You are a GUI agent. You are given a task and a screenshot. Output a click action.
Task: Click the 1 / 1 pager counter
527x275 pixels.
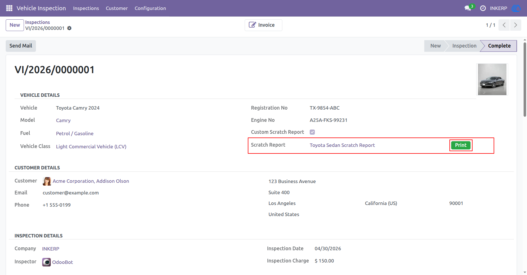(x=490, y=25)
